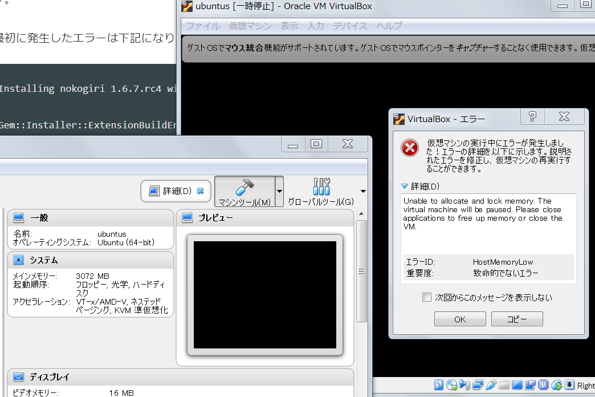This screenshot has height=397, width=595.
Task: Open the Input (入力) menu
Action: pos(316,26)
